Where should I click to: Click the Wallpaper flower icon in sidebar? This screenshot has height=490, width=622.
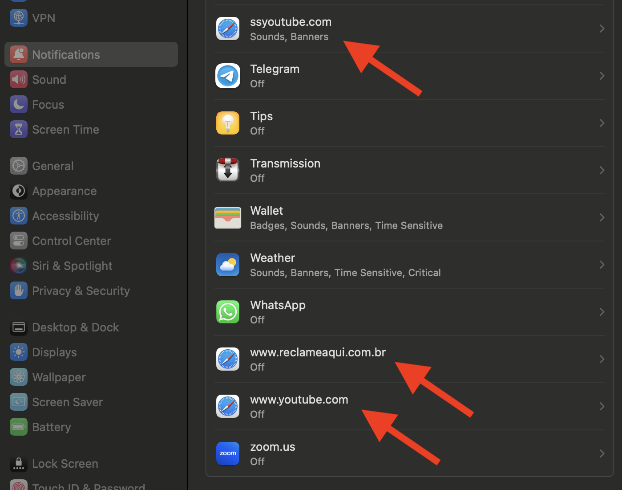coord(19,377)
